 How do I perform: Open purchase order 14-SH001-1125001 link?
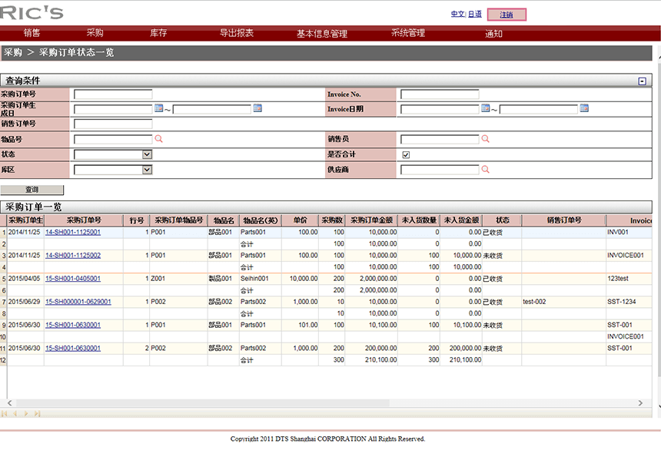[x=73, y=232]
